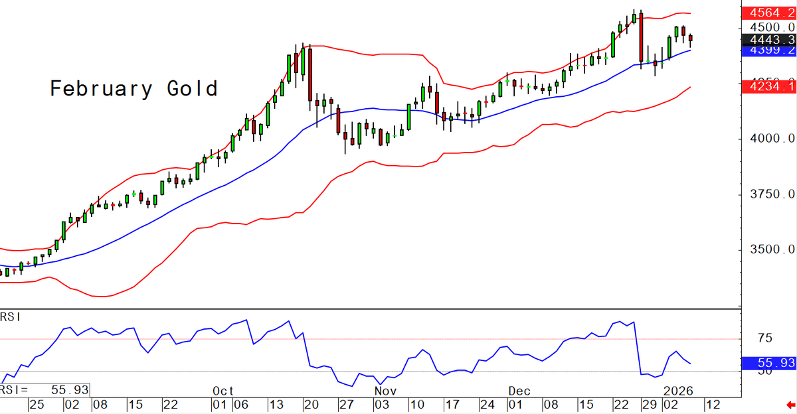797x414 pixels.
Task: Click the Dec month label
Action: [x=519, y=390]
